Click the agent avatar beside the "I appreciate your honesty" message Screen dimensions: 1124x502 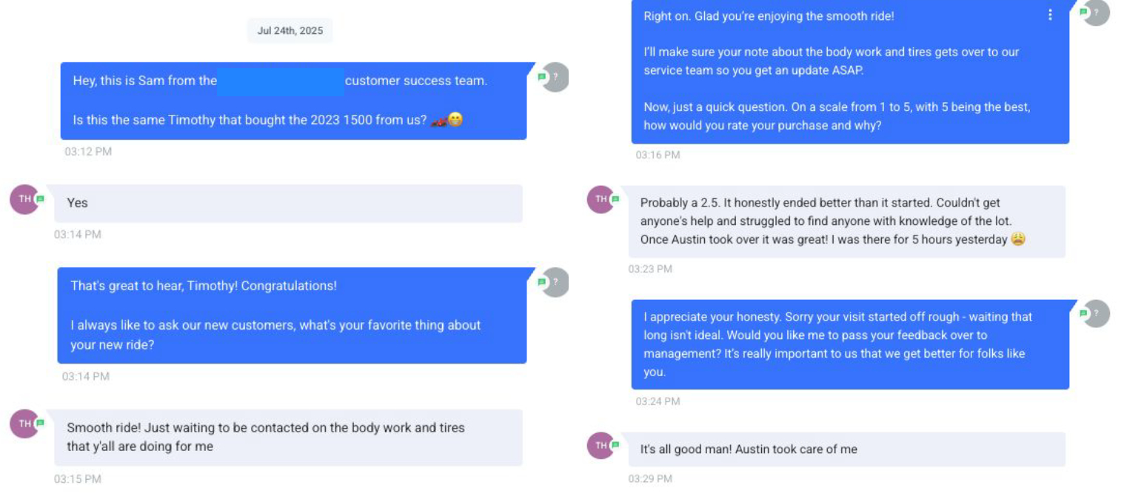coord(1097,313)
